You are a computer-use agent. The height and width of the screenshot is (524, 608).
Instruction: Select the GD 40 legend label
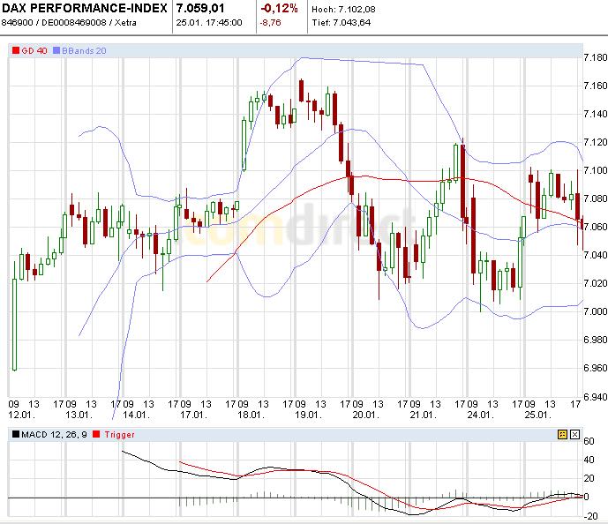click(x=34, y=51)
